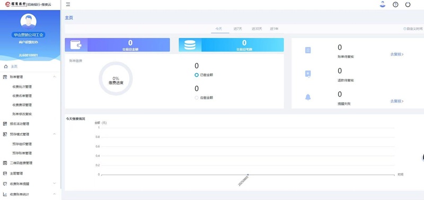424x200 pixels.
Task: Open 报名活动管理 menu label
Action: point(20,124)
